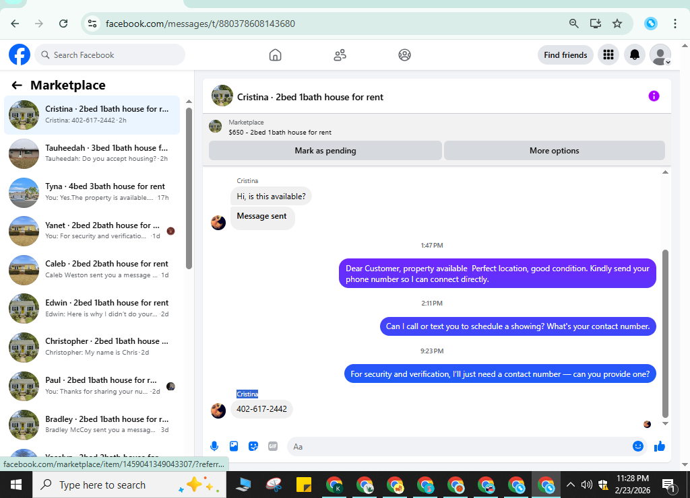This screenshot has height=498, width=690.
Task: Open browser zoom magnifier icon
Action: 573,24
